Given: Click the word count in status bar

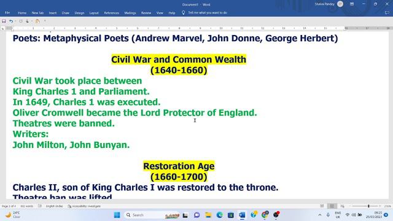Looking at the screenshot, I should pyautogui.click(x=27, y=206).
